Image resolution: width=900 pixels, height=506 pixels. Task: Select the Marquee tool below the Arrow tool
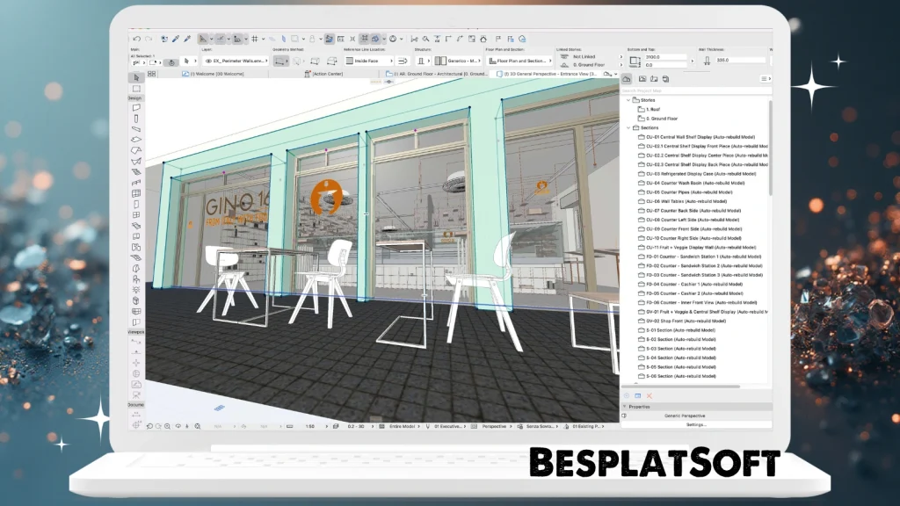[x=136, y=87]
